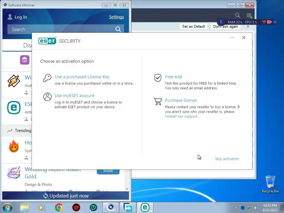Click the wifi icon in RAM/CPU widget
This screenshot has height=213, width=284.
click(264, 22)
